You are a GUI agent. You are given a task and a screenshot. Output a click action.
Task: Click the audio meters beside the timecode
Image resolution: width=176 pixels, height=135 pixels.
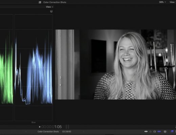[67, 127]
